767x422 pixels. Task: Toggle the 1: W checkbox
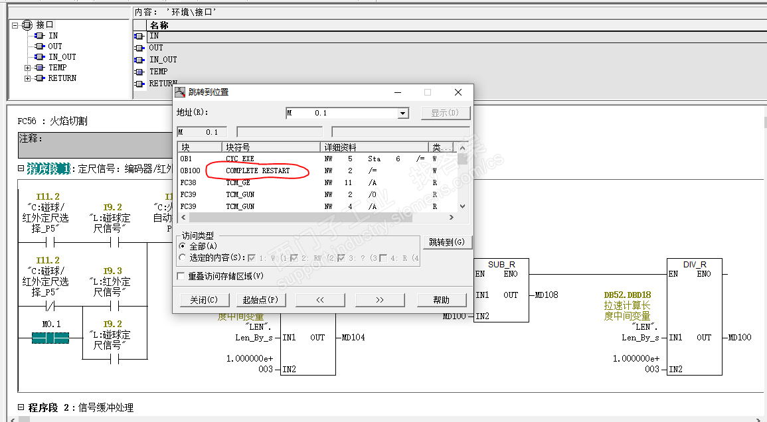[x=252, y=257]
